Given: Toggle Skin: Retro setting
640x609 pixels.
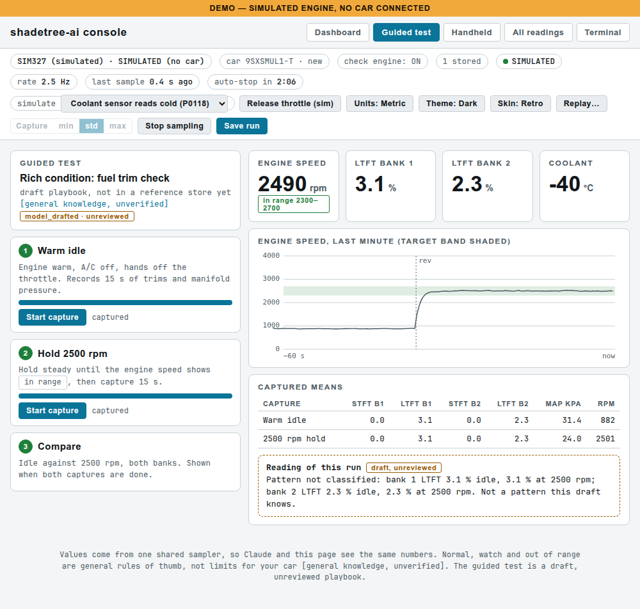Looking at the screenshot, I should pos(520,104).
